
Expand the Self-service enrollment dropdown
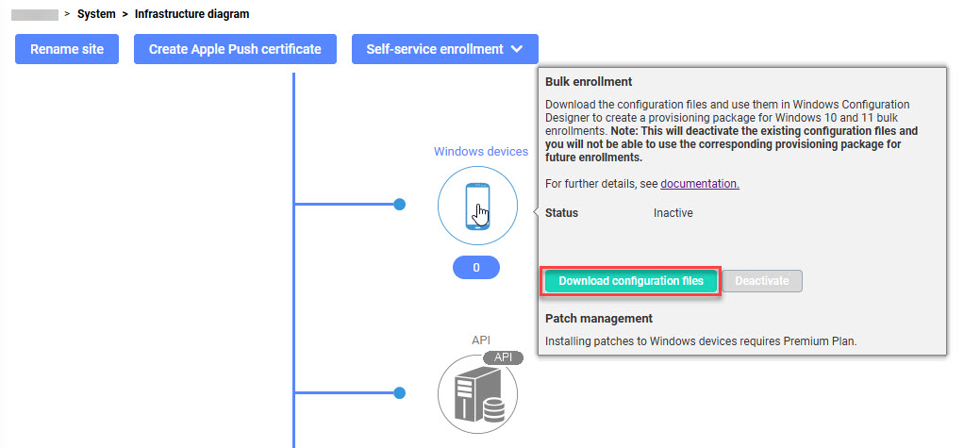click(x=444, y=49)
